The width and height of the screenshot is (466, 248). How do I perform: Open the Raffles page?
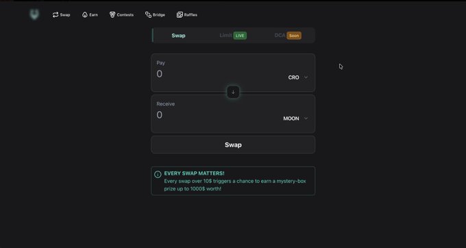pyautogui.click(x=187, y=15)
